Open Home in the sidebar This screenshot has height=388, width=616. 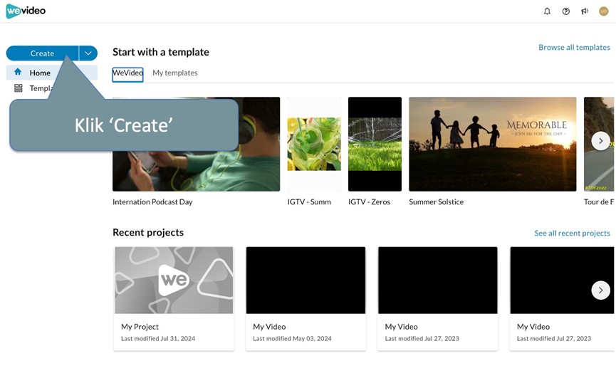point(52,73)
